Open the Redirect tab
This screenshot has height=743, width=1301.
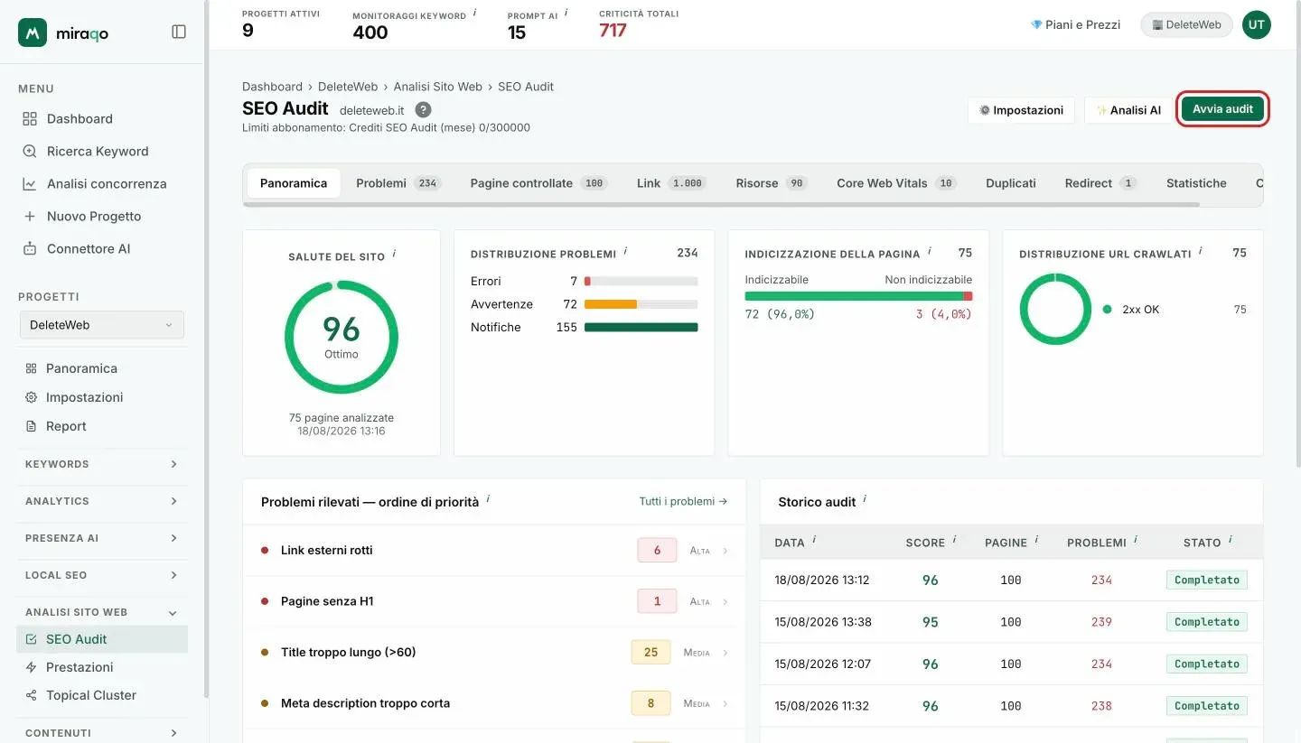(1100, 183)
